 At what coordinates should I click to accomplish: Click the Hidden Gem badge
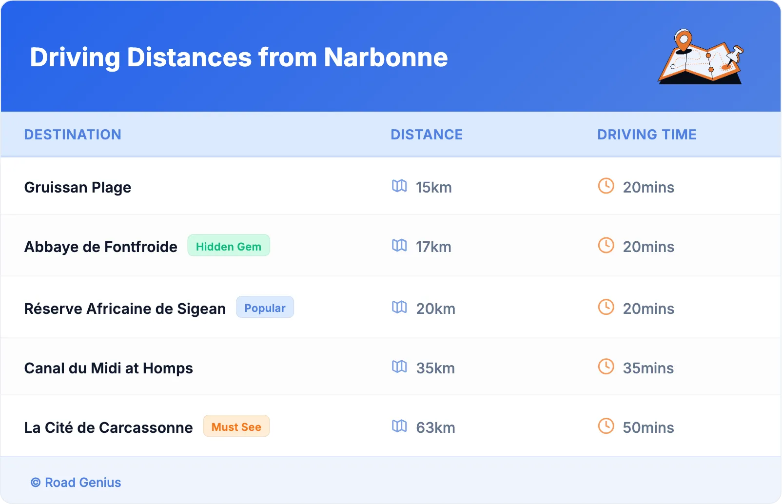coord(229,246)
